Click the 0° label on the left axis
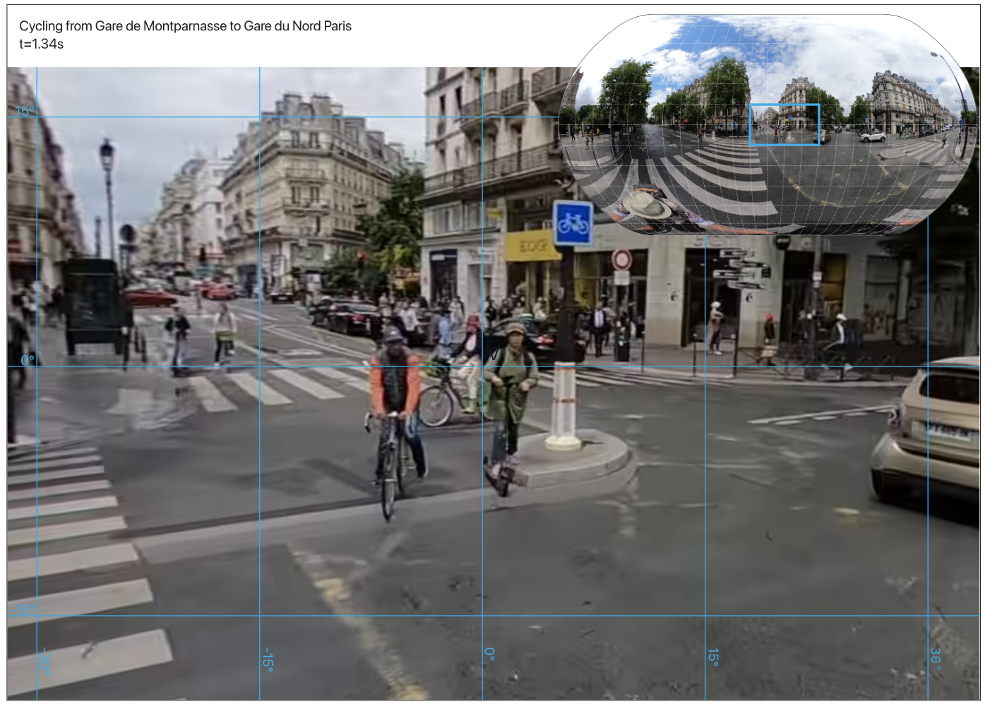990x709 pixels. [x=27, y=360]
